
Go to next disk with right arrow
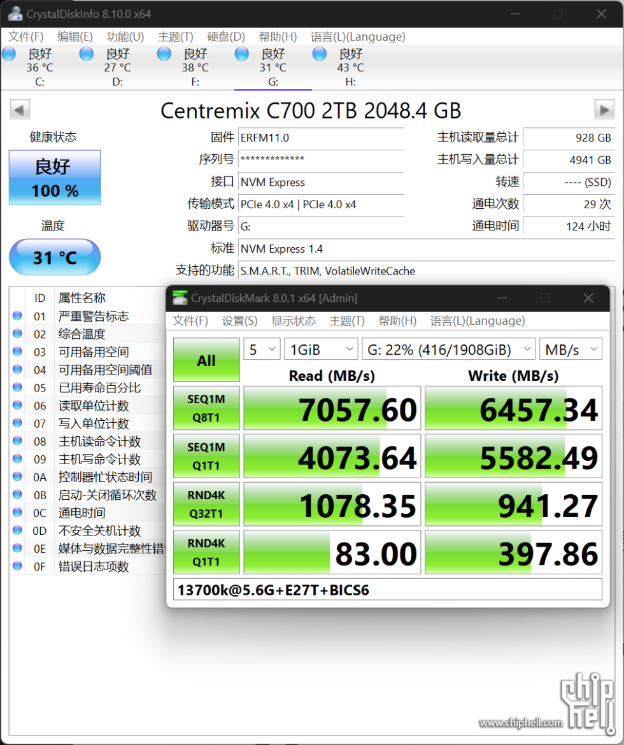604,110
